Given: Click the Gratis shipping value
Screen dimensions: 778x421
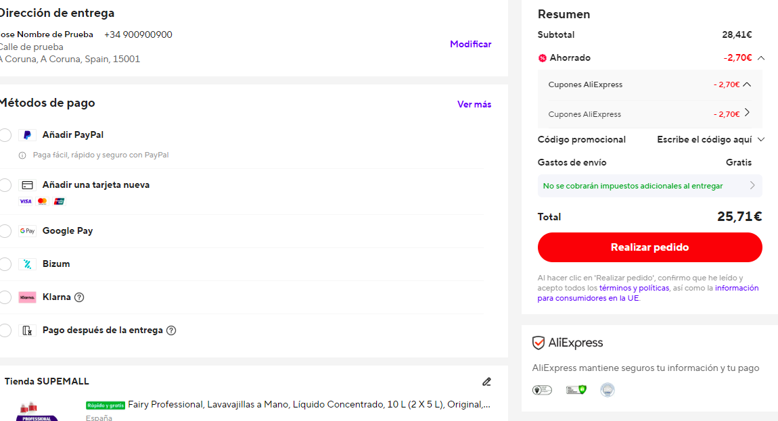Looking at the screenshot, I should pyautogui.click(x=739, y=163).
